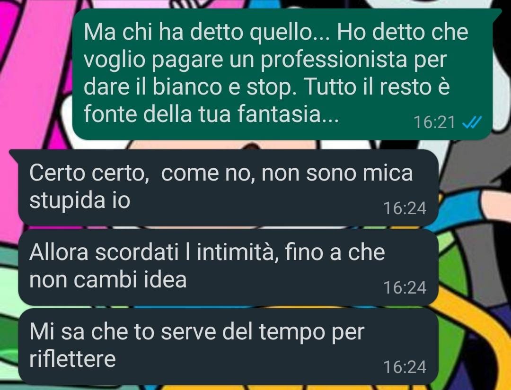Tap the 'Allora scordati l intimità' message
Viewport: 511px width, 390px height.
click(x=228, y=267)
